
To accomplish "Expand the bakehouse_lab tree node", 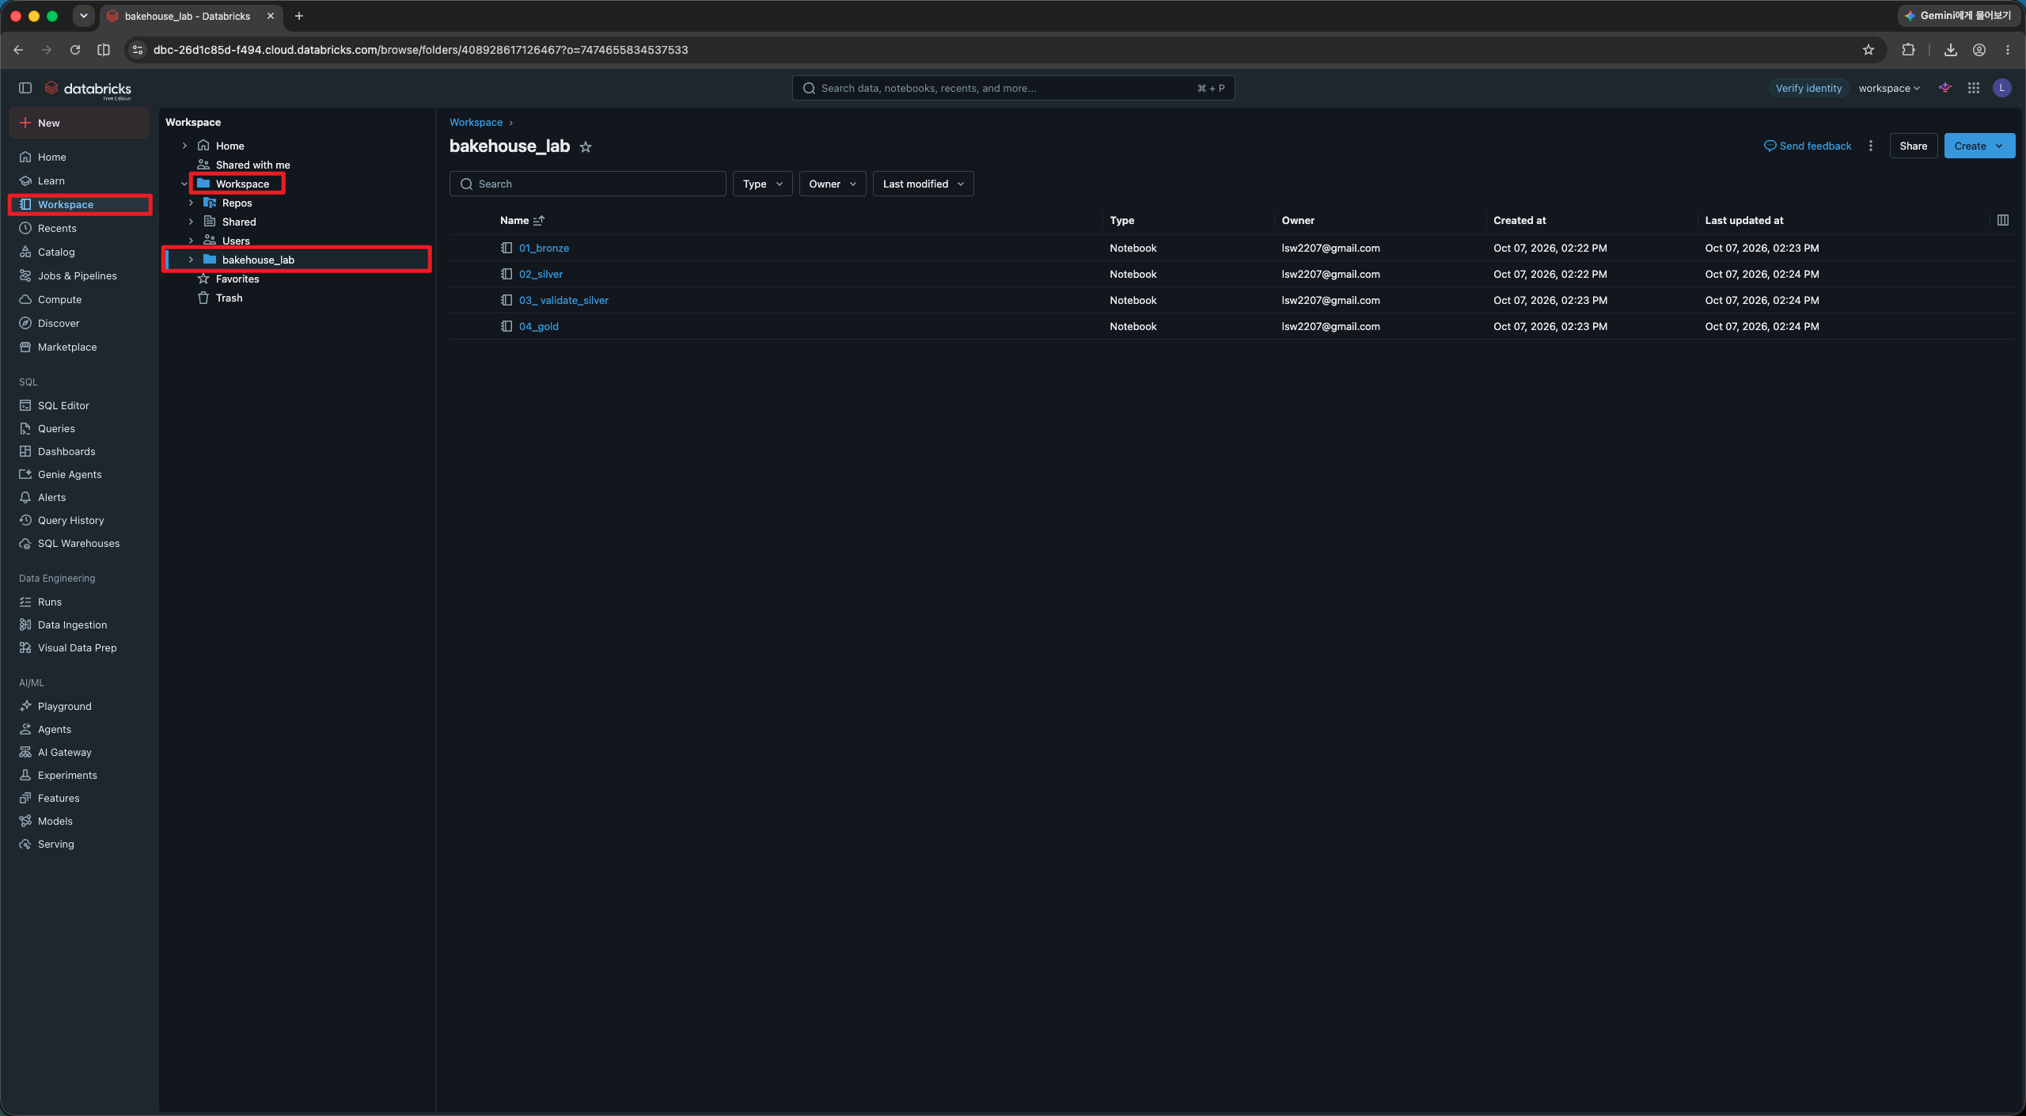I will pos(191,260).
